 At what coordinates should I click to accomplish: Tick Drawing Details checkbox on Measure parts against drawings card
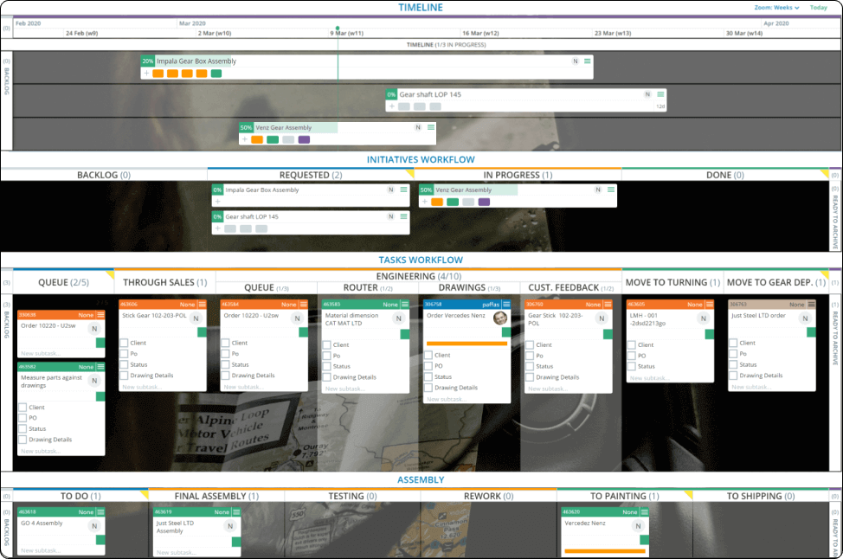tap(23, 440)
